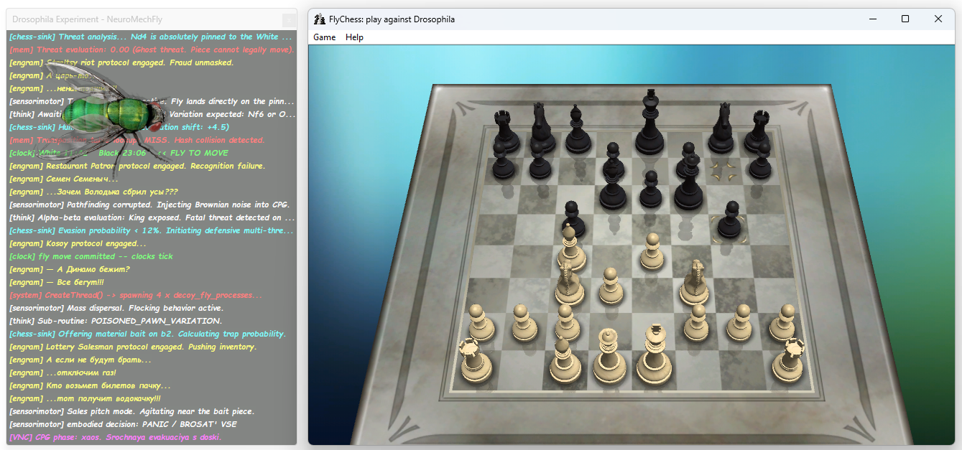The image size is (962, 450).
Task: Click the Drosophila Experiment window title button
Action: [x=289, y=20]
